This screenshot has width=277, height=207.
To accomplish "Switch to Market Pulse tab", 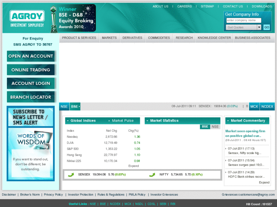I will (123, 121).
